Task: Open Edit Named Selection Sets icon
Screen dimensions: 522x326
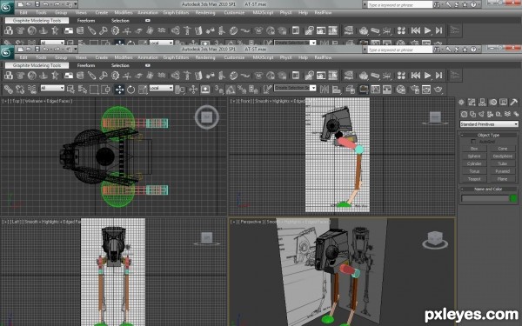Action: [267, 90]
